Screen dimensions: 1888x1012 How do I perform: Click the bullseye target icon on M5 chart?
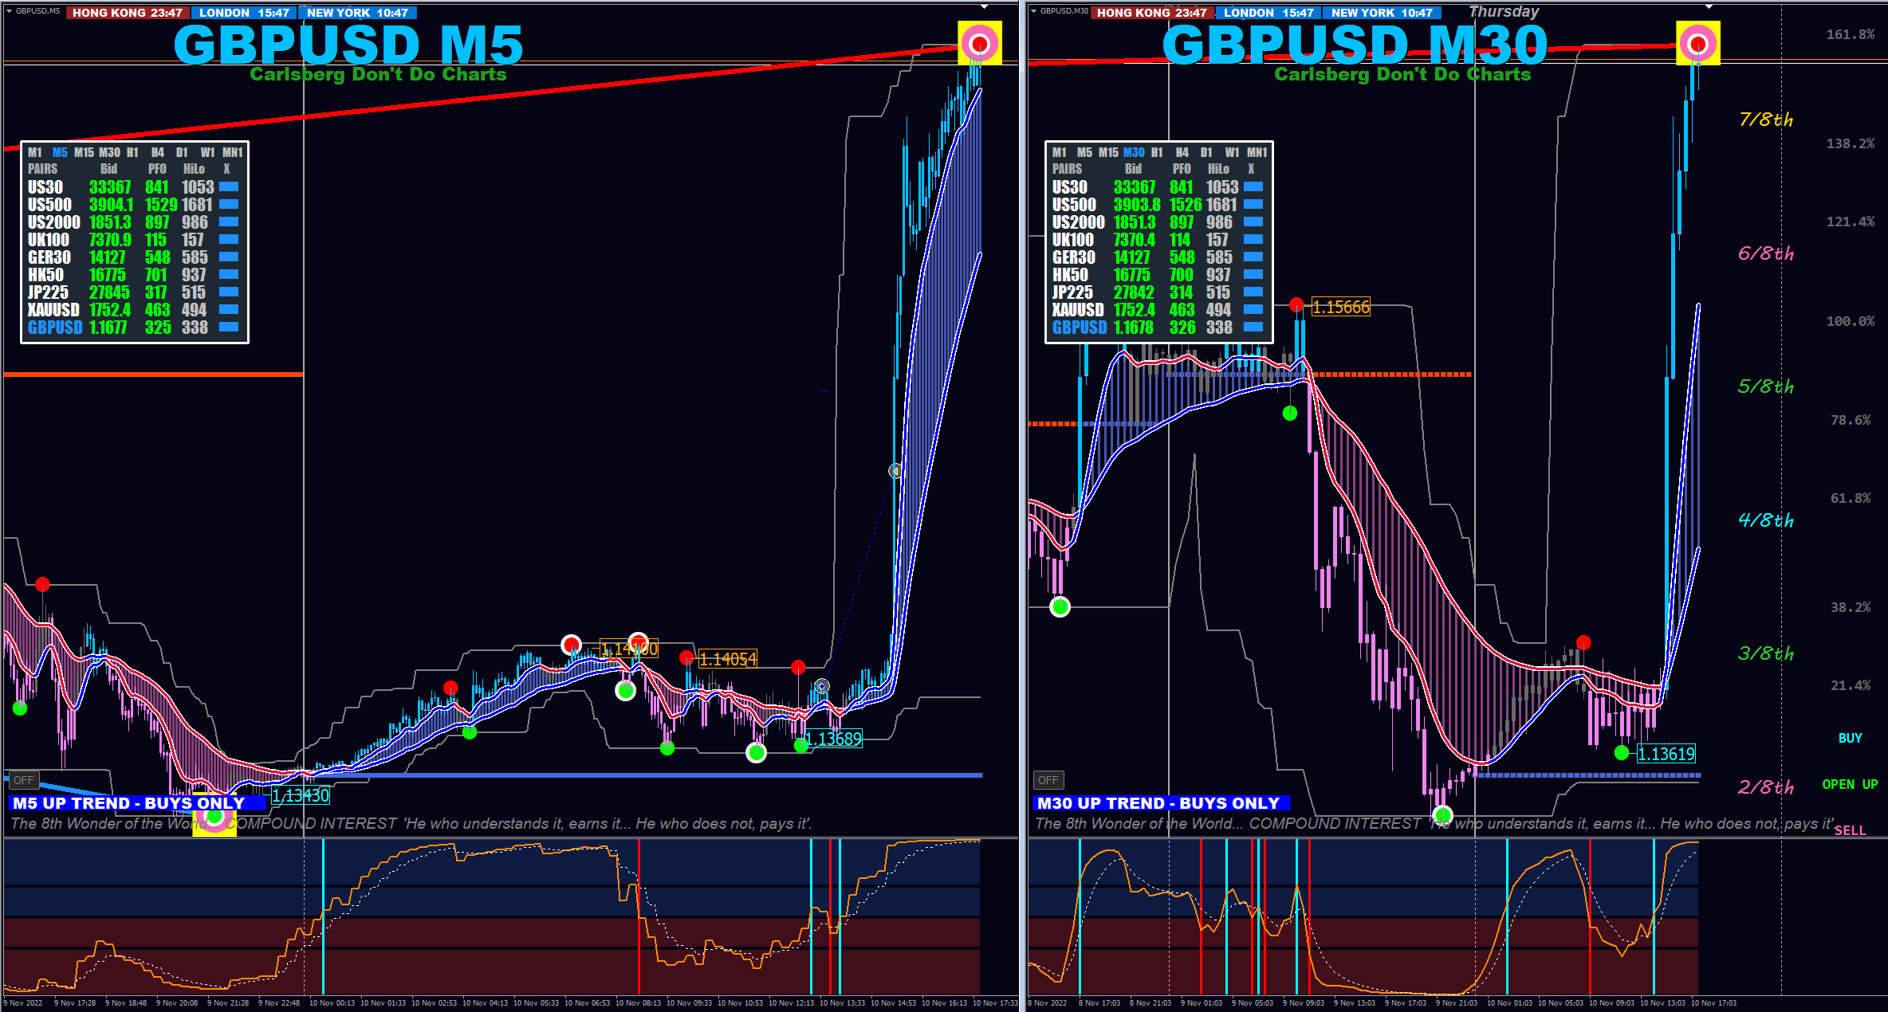tap(979, 43)
